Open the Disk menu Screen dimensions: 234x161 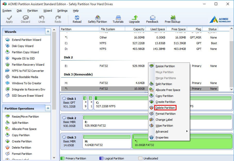(x=19, y=11)
